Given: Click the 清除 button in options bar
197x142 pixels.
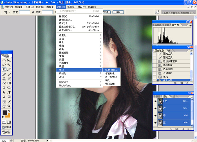Looking at the screenshot, I should coord(118,12).
